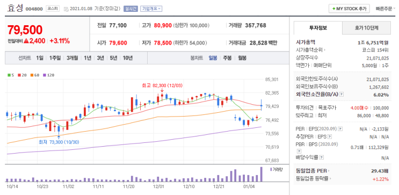This screenshot has width=399, height=195.
Task: Select the 3년 line chart period
Action: [100, 58]
